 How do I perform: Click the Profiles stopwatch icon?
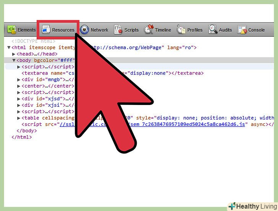pos(181,29)
